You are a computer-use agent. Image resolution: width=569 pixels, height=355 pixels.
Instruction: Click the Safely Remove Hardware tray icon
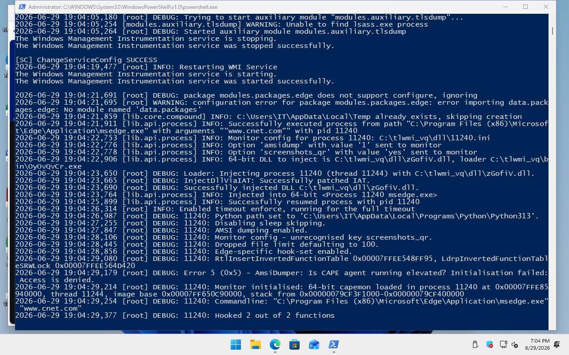(475, 344)
